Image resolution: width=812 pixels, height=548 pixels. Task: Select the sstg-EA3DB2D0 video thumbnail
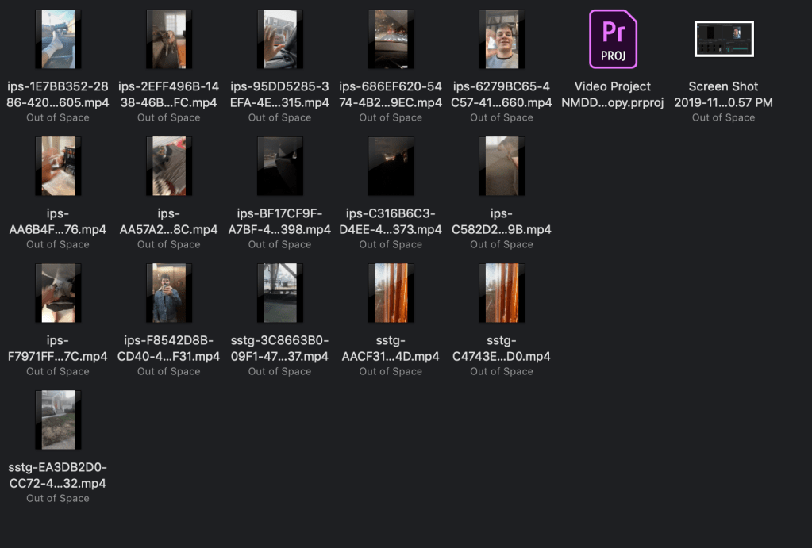click(58, 420)
